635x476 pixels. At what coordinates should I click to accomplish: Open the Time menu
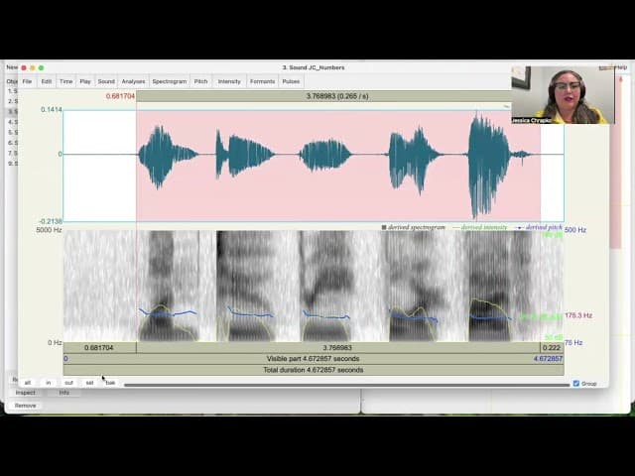(x=66, y=81)
